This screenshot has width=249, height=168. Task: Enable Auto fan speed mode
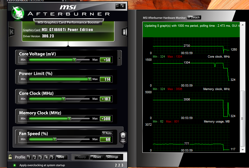coord(107,133)
